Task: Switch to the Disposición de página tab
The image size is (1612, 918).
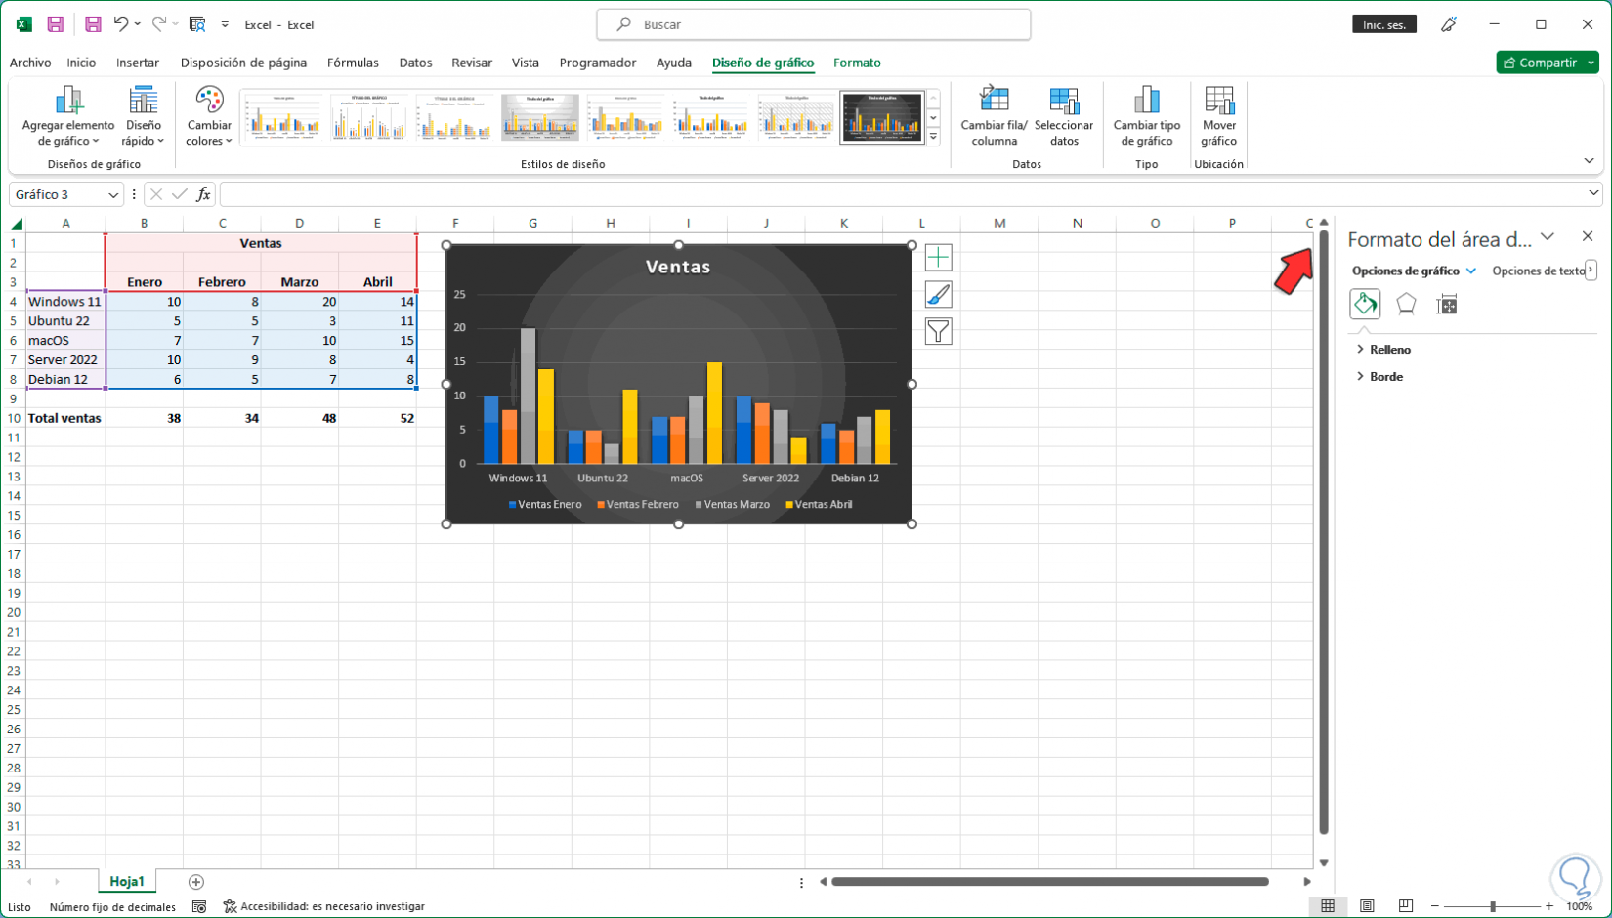Action: (243, 63)
